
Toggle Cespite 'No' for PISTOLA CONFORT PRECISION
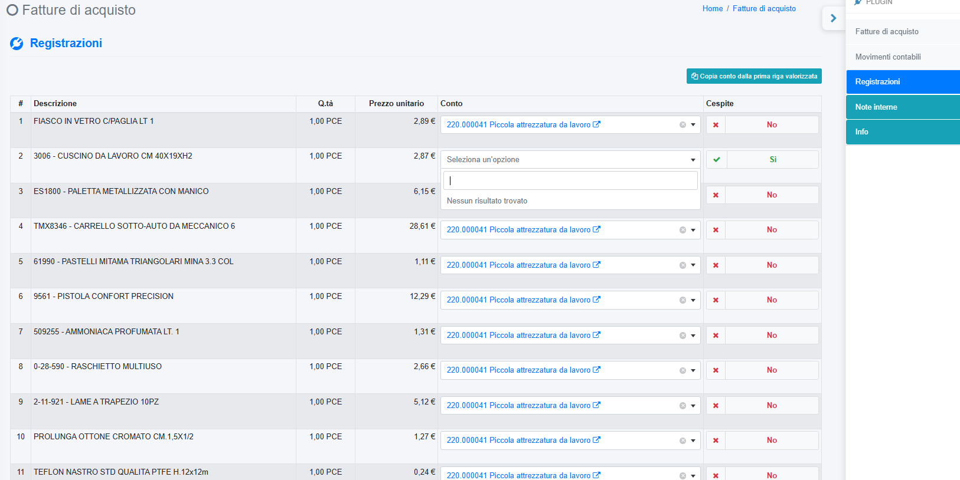pos(772,300)
